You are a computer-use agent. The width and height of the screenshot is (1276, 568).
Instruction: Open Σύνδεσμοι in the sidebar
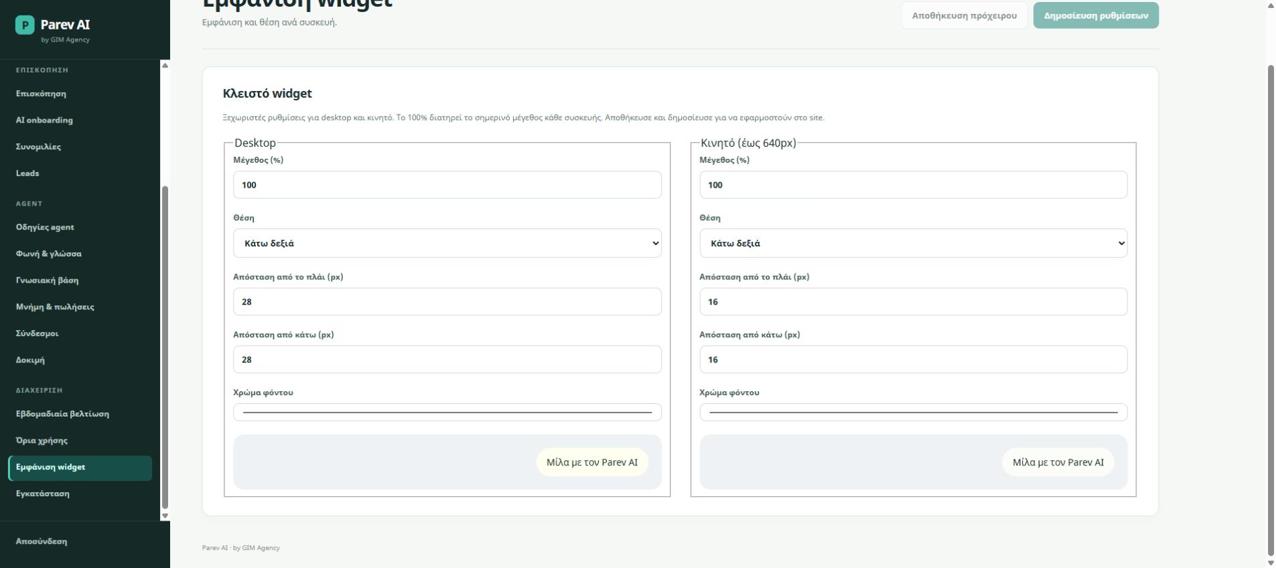[38, 334]
